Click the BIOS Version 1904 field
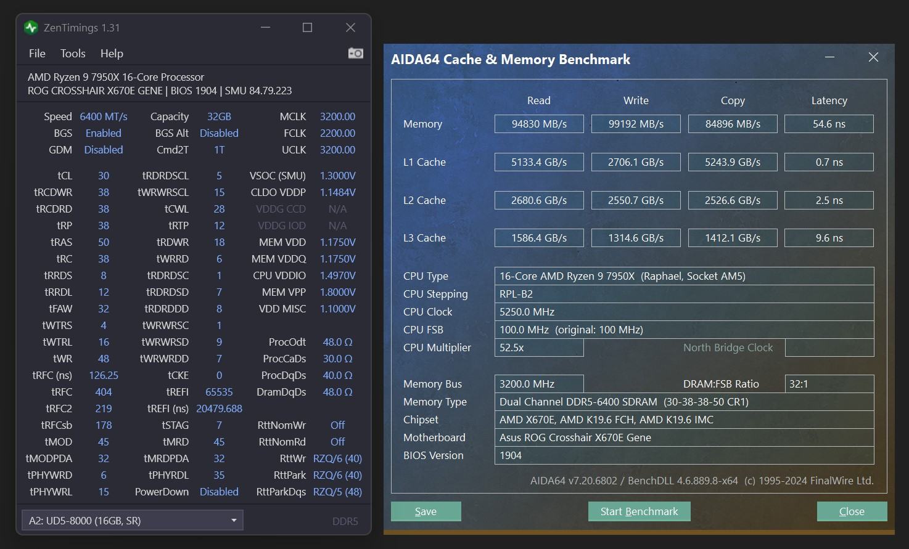909x549 pixels. point(684,455)
